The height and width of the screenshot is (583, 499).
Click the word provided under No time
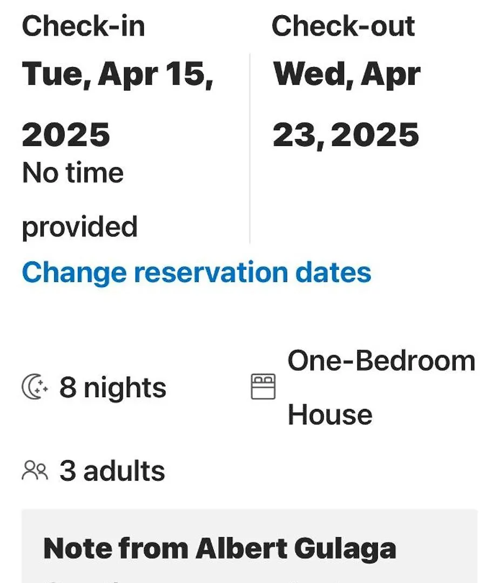click(80, 227)
